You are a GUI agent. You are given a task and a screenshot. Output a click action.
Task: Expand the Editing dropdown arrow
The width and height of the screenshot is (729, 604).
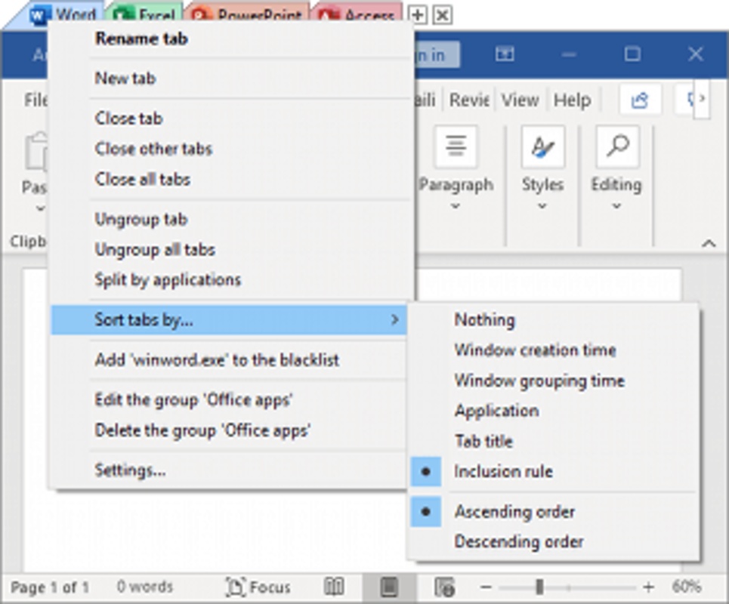(616, 206)
